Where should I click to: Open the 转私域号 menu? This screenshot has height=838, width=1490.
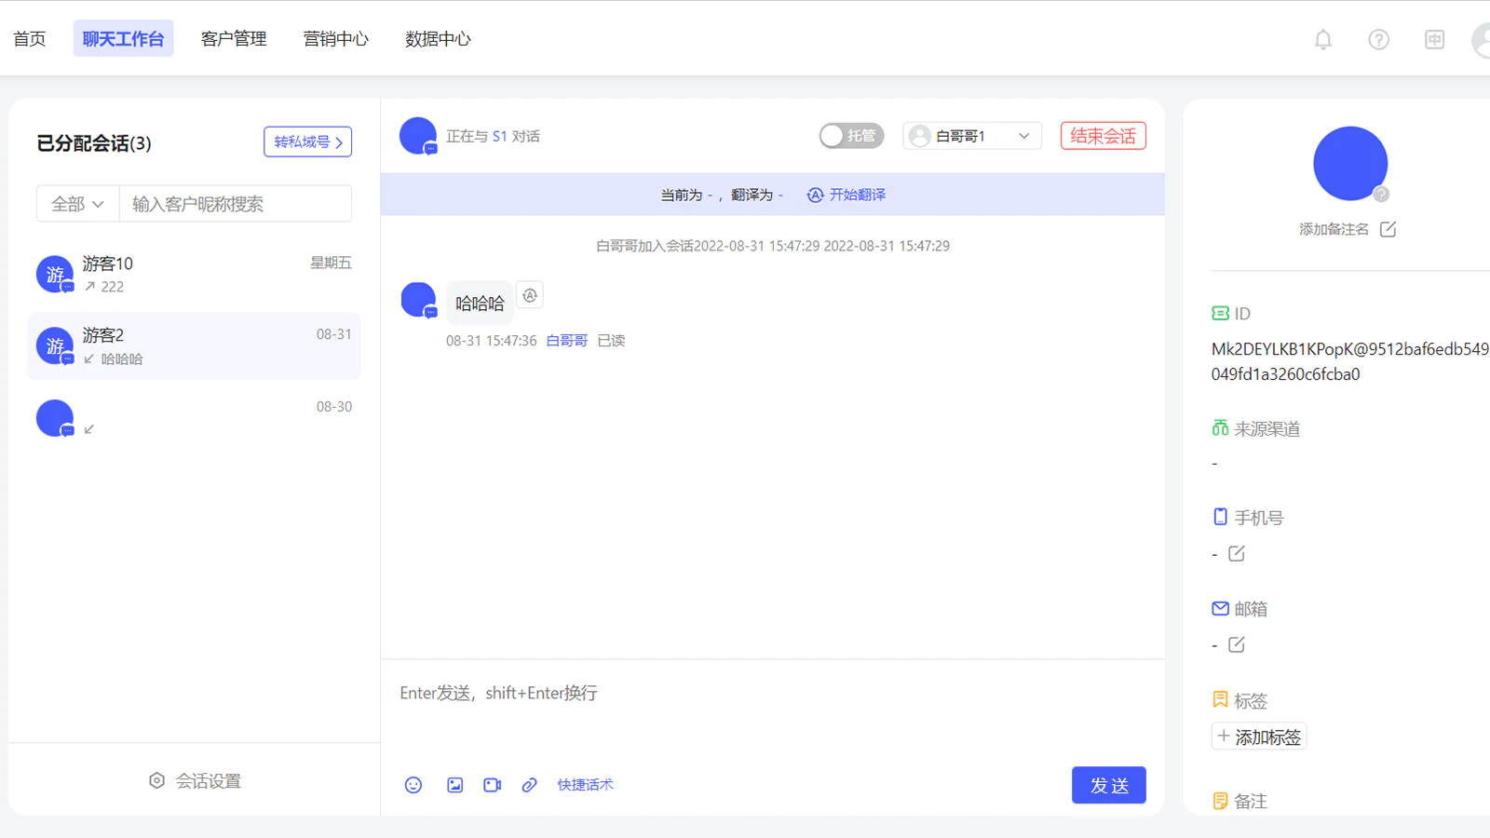(x=307, y=142)
